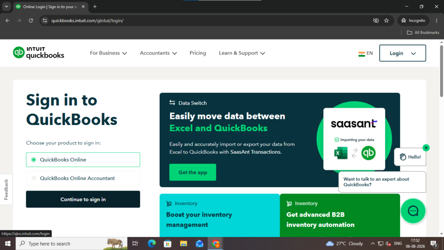444x250 pixels.
Task: Click the muted volume tray icon
Action: pos(388,243)
